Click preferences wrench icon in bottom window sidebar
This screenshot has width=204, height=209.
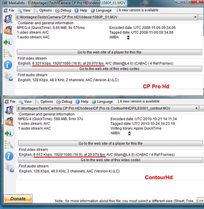(9, 145)
